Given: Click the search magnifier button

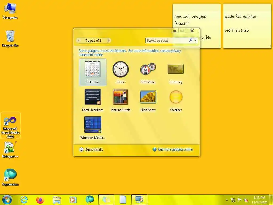Looking at the screenshot, I should click(x=191, y=40).
